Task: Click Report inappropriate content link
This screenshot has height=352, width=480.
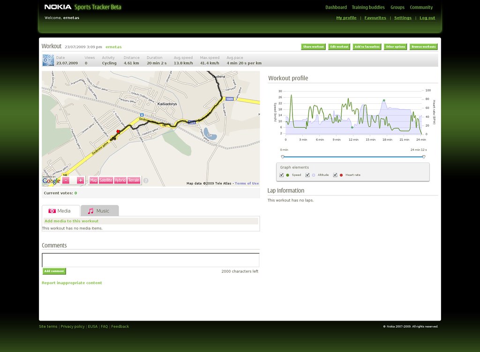Action: [x=72, y=283]
